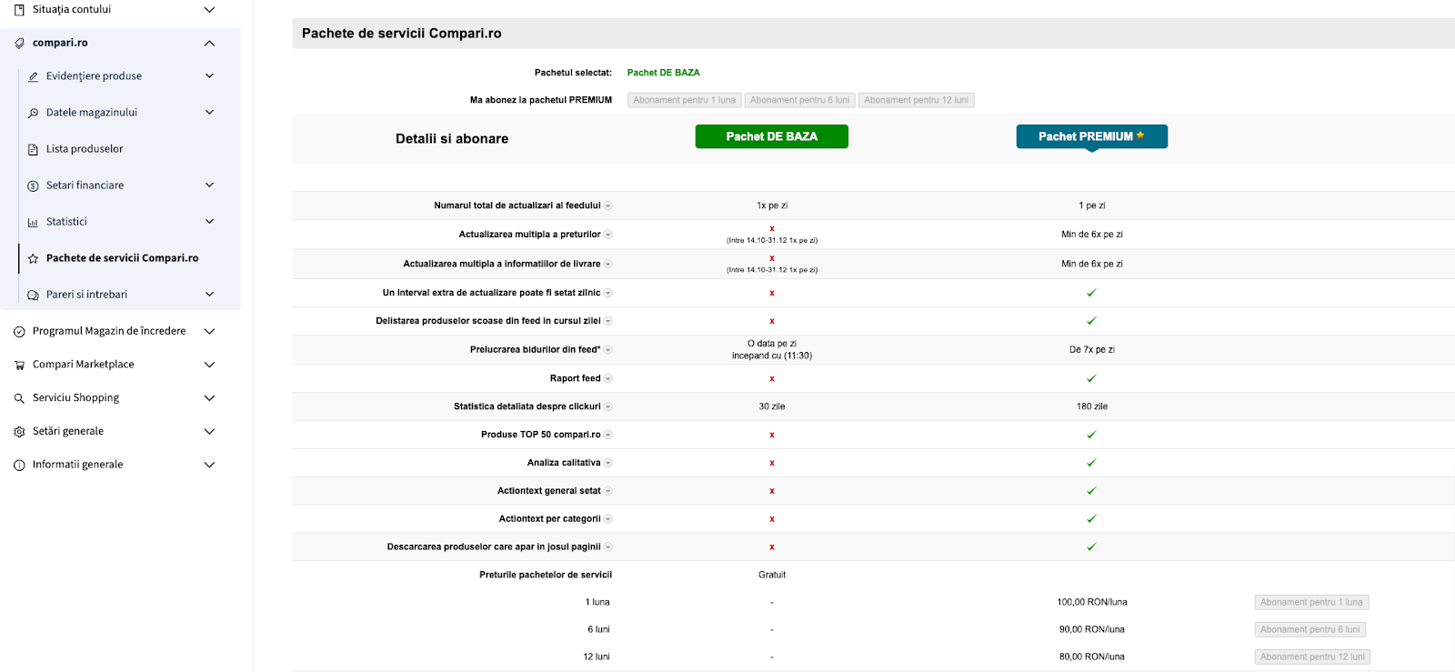Open info icon beside Un interval extra de actualizare
Viewport: 1455px width, 672px height.
tap(608, 293)
